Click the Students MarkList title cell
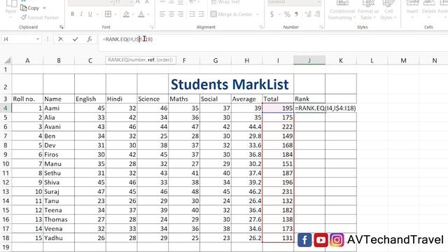 point(230,84)
